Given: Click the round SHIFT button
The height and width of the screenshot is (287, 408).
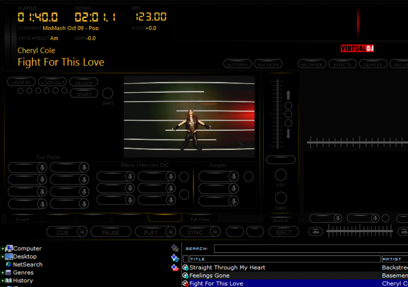Looking at the screenshot, I should (108, 93).
